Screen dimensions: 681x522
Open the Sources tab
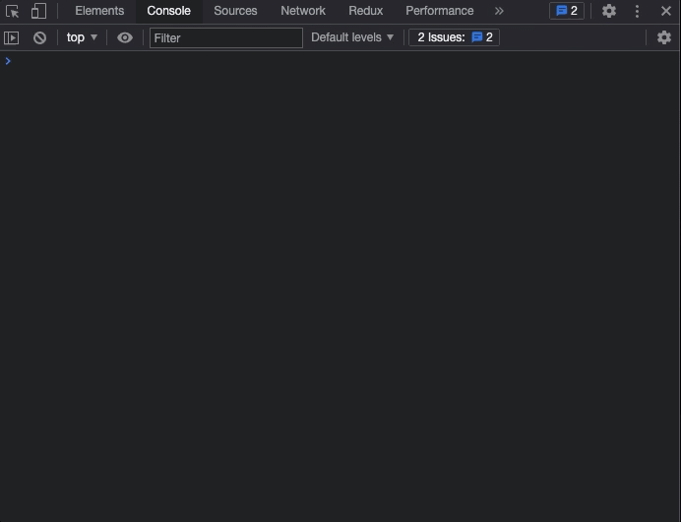[x=235, y=11]
